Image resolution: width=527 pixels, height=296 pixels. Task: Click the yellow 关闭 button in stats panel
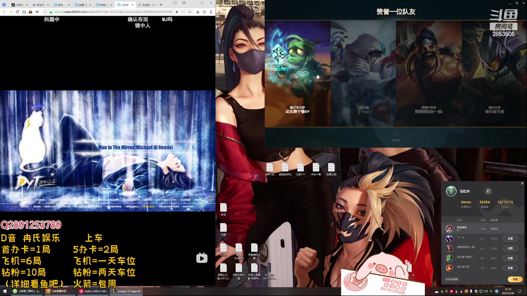515,279
